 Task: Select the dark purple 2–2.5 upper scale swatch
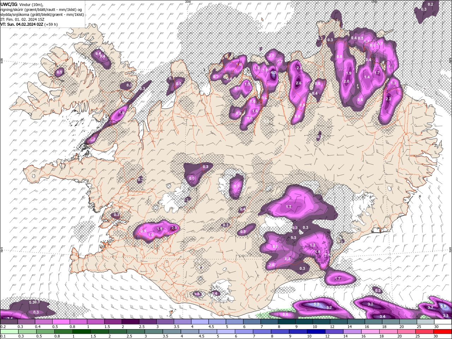[130, 322]
